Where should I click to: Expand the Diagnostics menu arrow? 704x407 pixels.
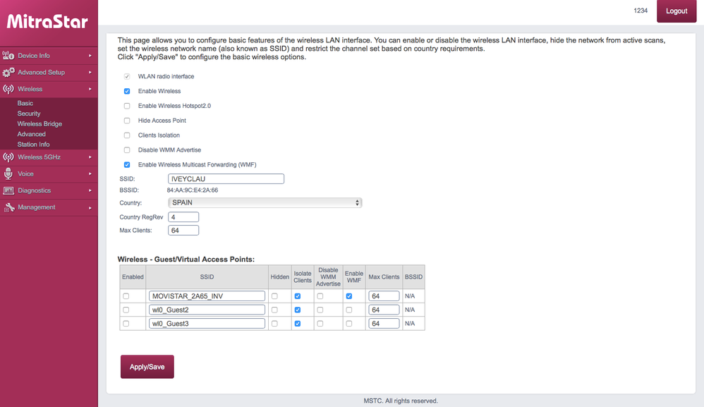(x=90, y=191)
